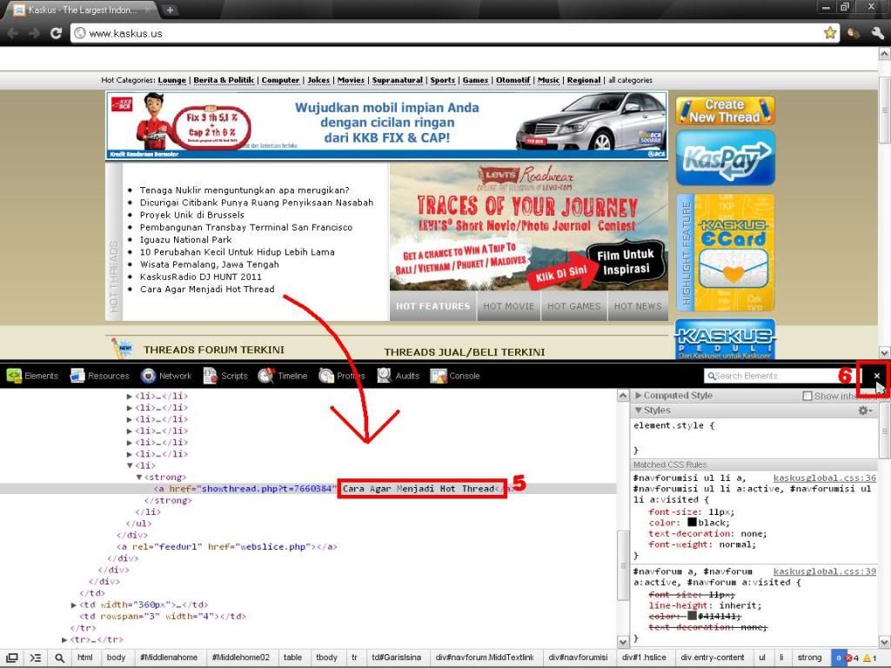Image resolution: width=891 pixels, height=668 pixels.
Task: Switch to the Console panel
Action: click(x=455, y=376)
